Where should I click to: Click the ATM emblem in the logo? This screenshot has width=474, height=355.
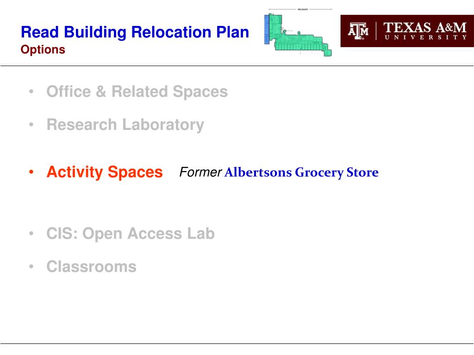tap(358, 31)
